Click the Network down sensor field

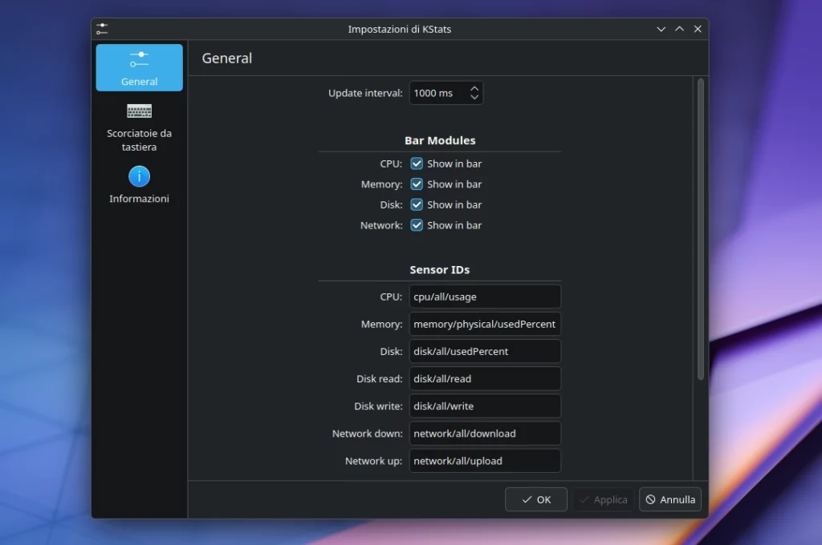pos(485,434)
